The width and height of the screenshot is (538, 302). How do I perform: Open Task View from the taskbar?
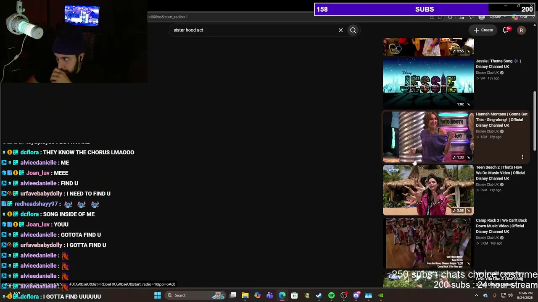point(233,295)
